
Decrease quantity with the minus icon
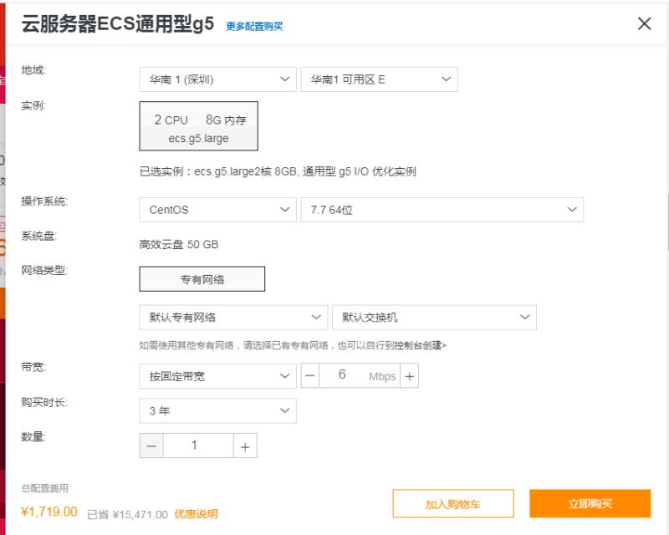click(x=151, y=446)
